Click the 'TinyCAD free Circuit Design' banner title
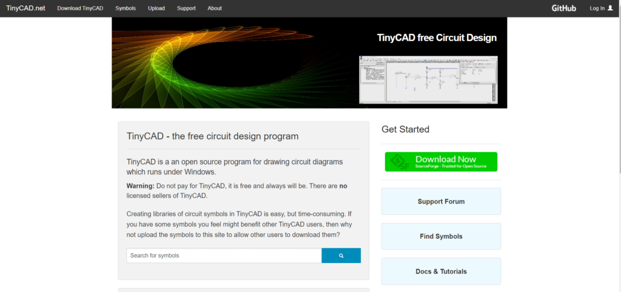The image size is (621, 292). coord(437,38)
